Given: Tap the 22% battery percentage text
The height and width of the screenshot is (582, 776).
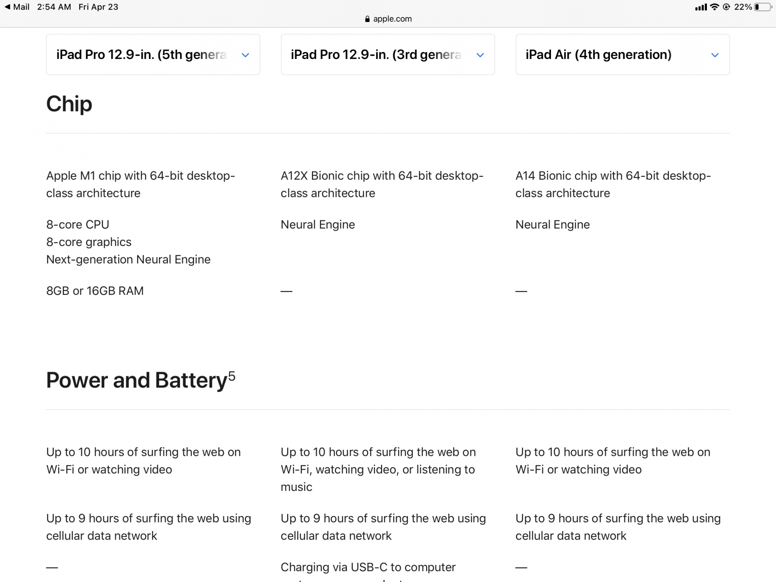Looking at the screenshot, I should (743, 7).
